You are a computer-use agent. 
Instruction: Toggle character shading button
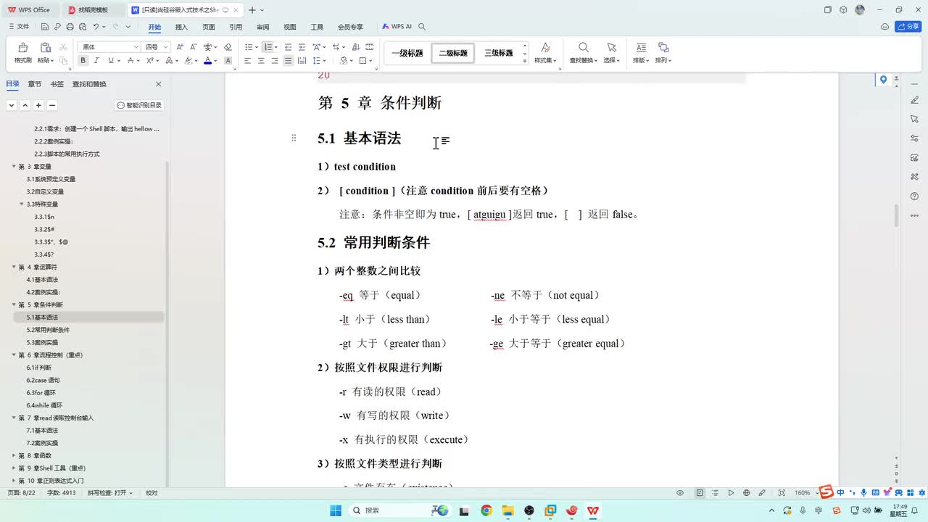coord(228,61)
